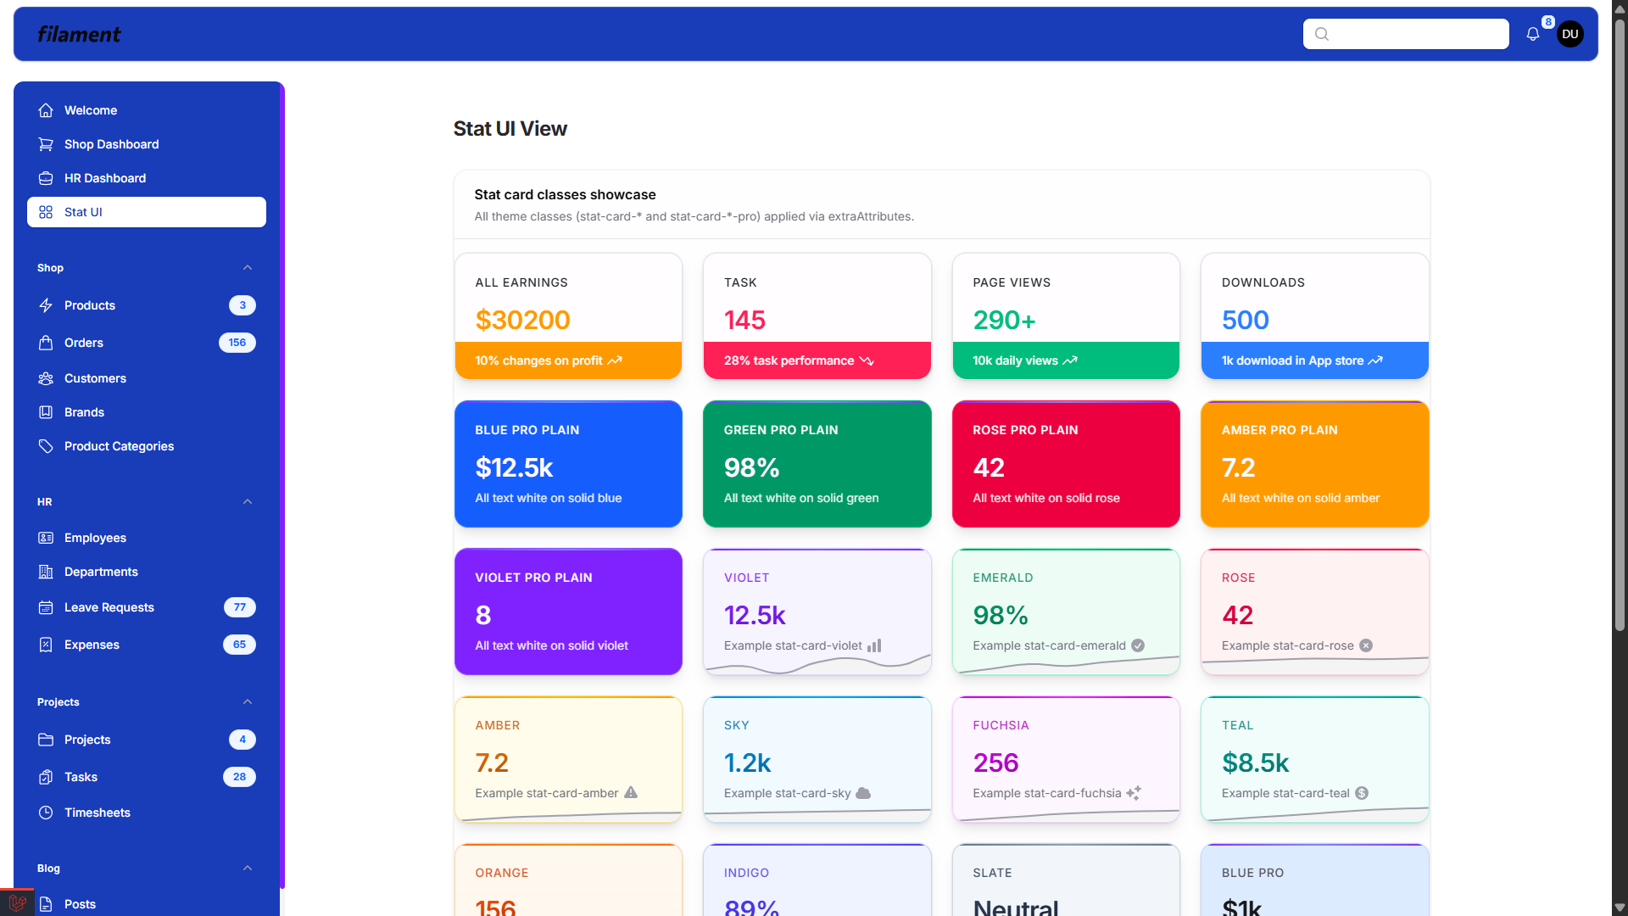Image resolution: width=1628 pixels, height=916 pixels.
Task: Click the trending down arrow on Task card
Action: [x=867, y=360]
